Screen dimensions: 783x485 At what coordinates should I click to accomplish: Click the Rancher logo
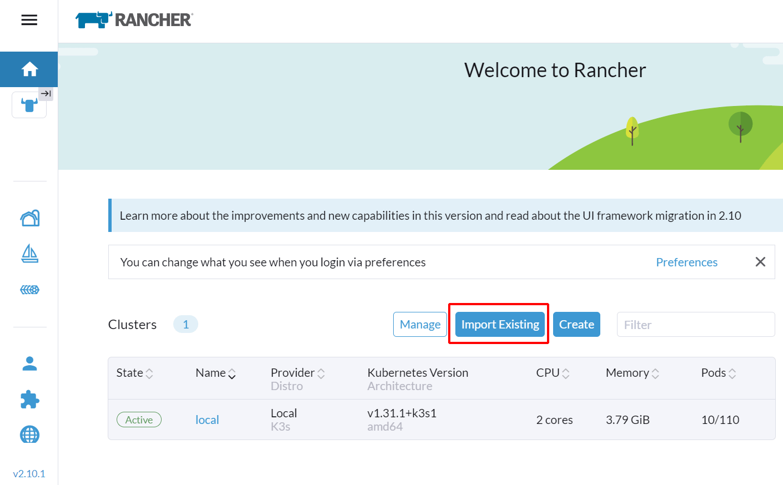(134, 20)
